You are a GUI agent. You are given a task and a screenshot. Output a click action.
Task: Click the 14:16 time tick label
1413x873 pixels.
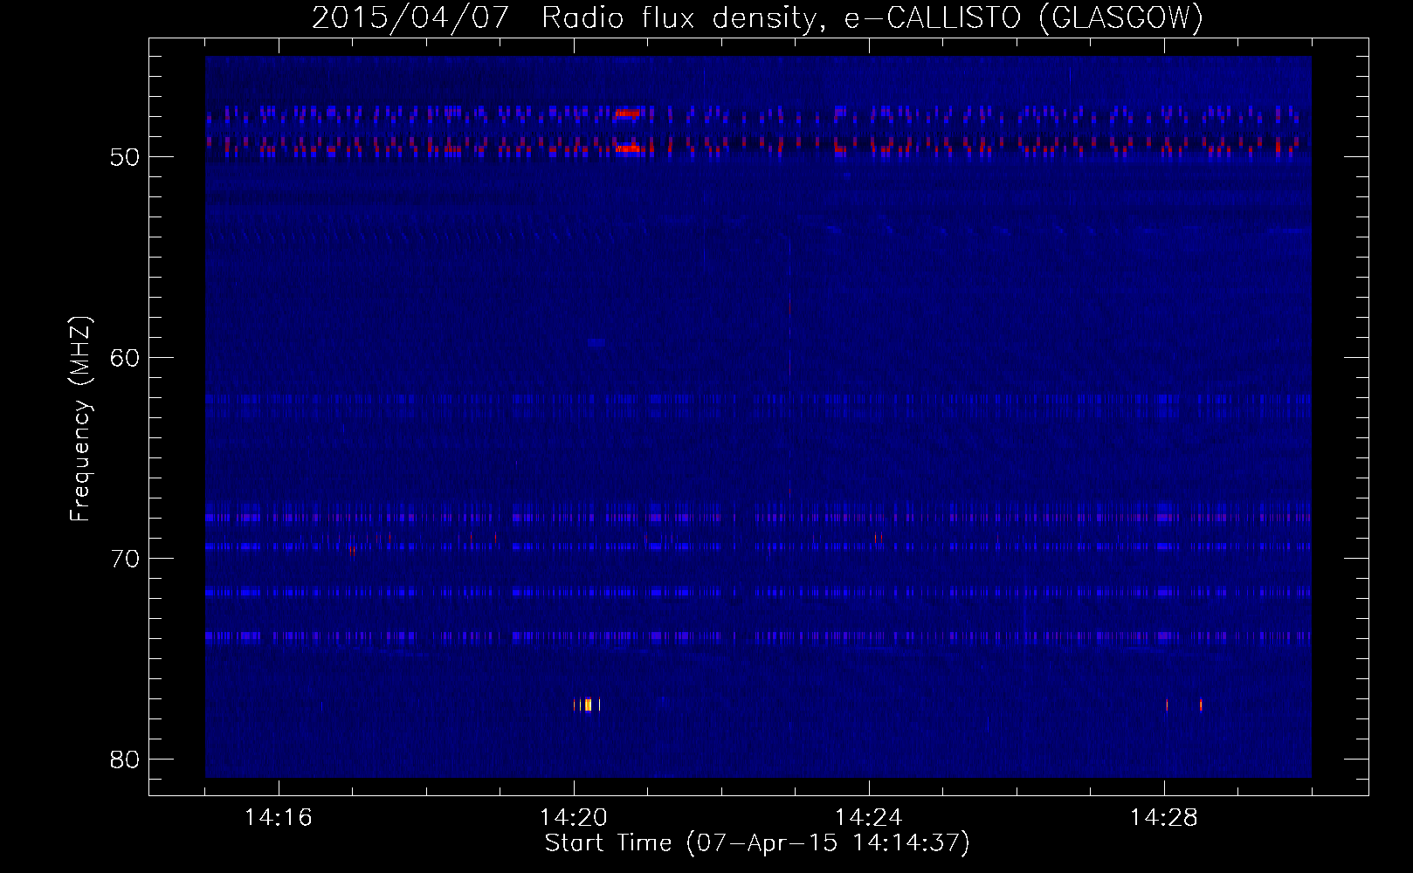pyautogui.click(x=279, y=817)
